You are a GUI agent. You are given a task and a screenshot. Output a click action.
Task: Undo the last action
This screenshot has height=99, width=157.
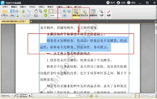(x=29, y=11)
